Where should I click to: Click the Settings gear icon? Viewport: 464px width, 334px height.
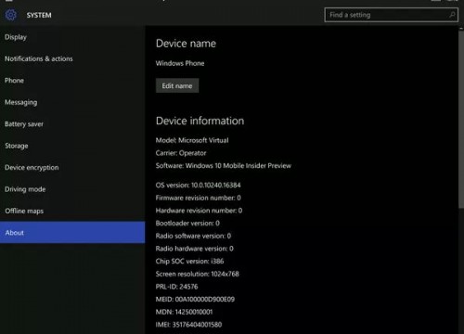coord(11,15)
